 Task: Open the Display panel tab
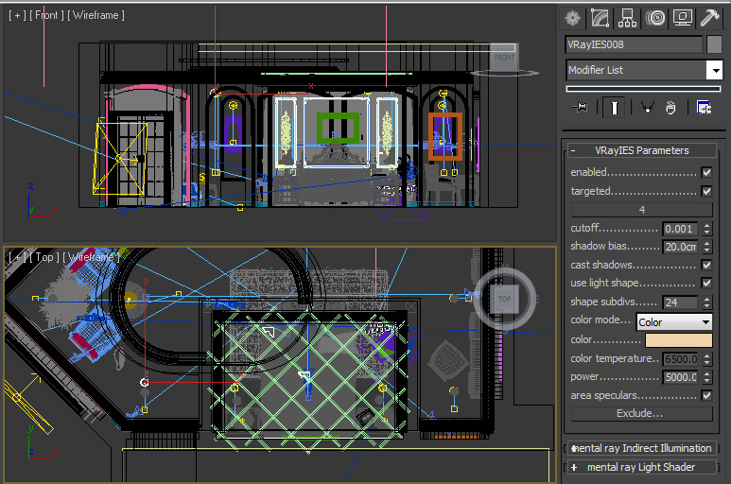(682, 17)
